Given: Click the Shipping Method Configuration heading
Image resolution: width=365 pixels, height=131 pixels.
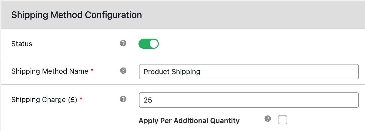Looking at the screenshot, I should tap(77, 15).
